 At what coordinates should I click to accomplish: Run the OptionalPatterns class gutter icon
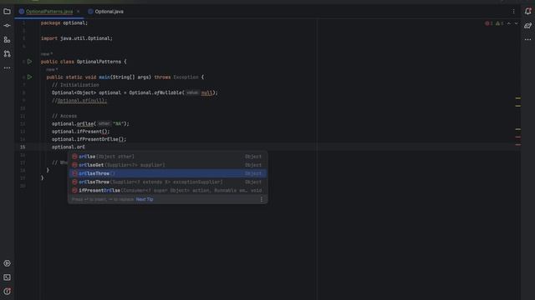[30, 62]
